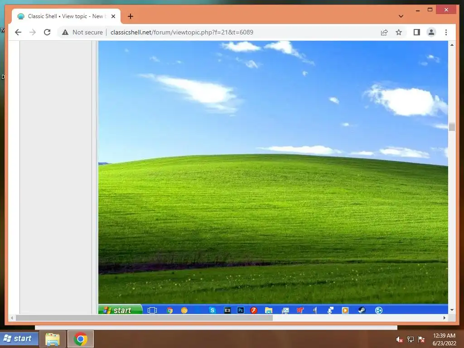The width and height of the screenshot is (464, 348).
Task: Open the Chrome side panel
Action: pos(417,32)
